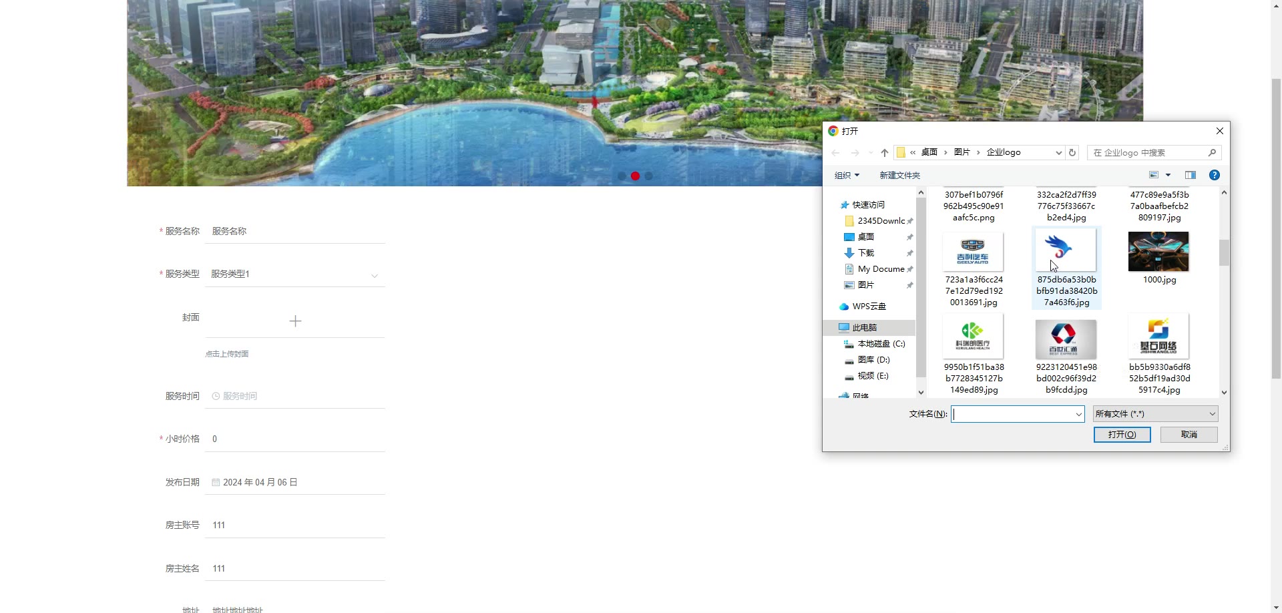Open view options dropdown arrow

(x=1168, y=175)
